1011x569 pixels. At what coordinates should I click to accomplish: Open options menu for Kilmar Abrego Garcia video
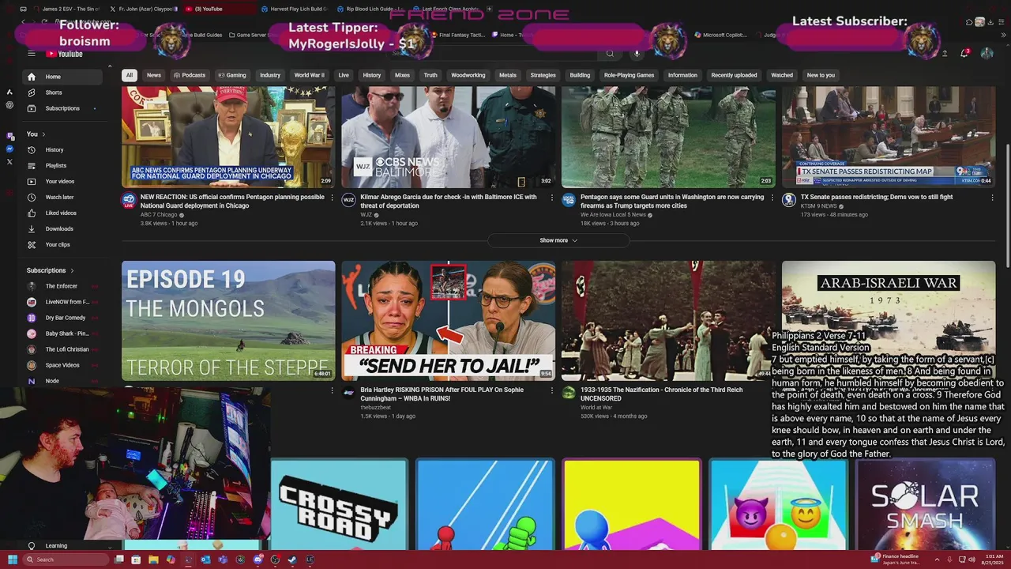[551, 198]
